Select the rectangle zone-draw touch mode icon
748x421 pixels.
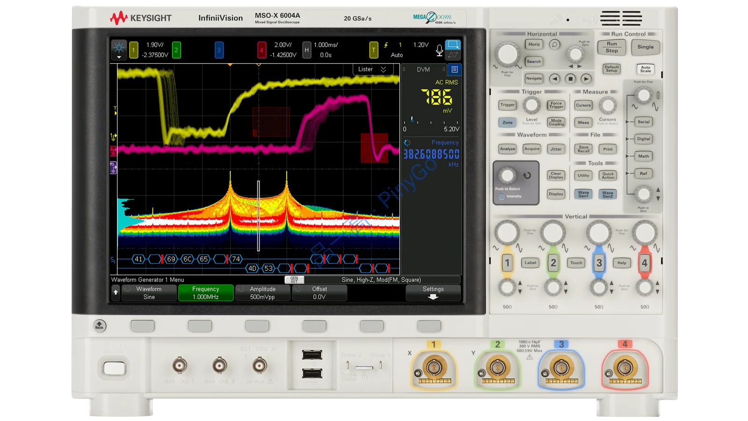(x=453, y=45)
